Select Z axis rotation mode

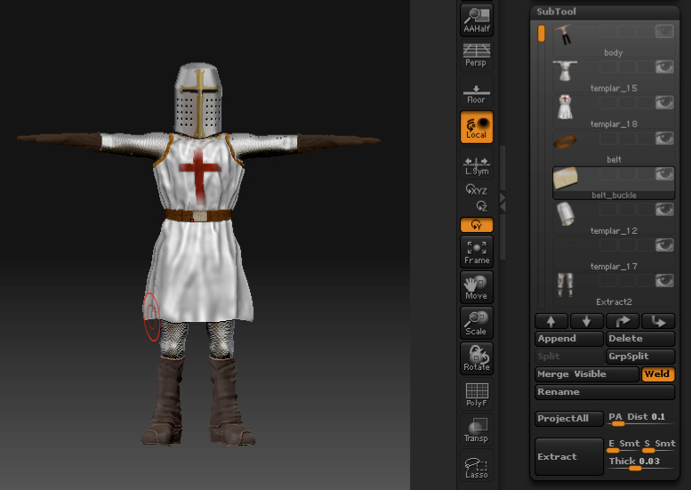[x=481, y=205]
